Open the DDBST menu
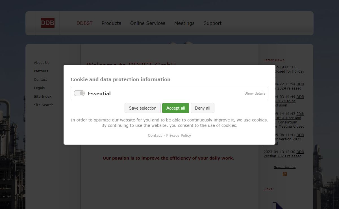 pyautogui.click(x=84, y=23)
